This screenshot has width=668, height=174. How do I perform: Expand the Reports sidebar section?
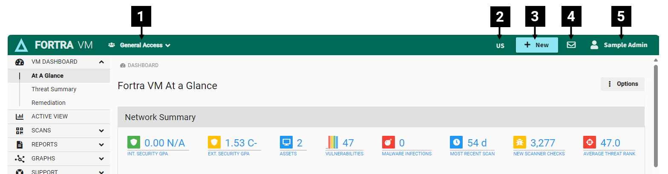[x=101, y=145]
